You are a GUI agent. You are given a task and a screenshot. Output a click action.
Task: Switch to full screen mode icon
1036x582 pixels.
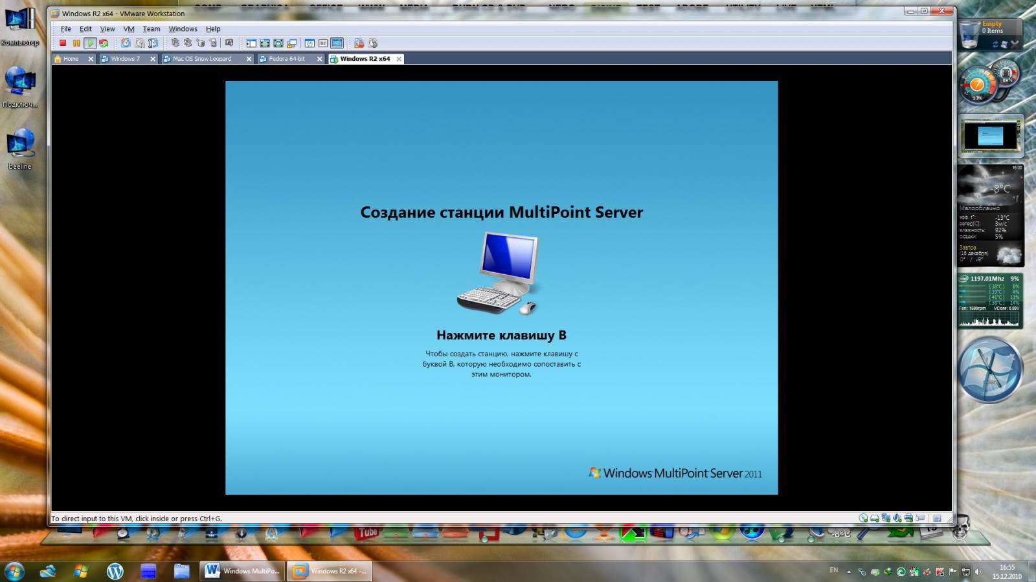265,43
